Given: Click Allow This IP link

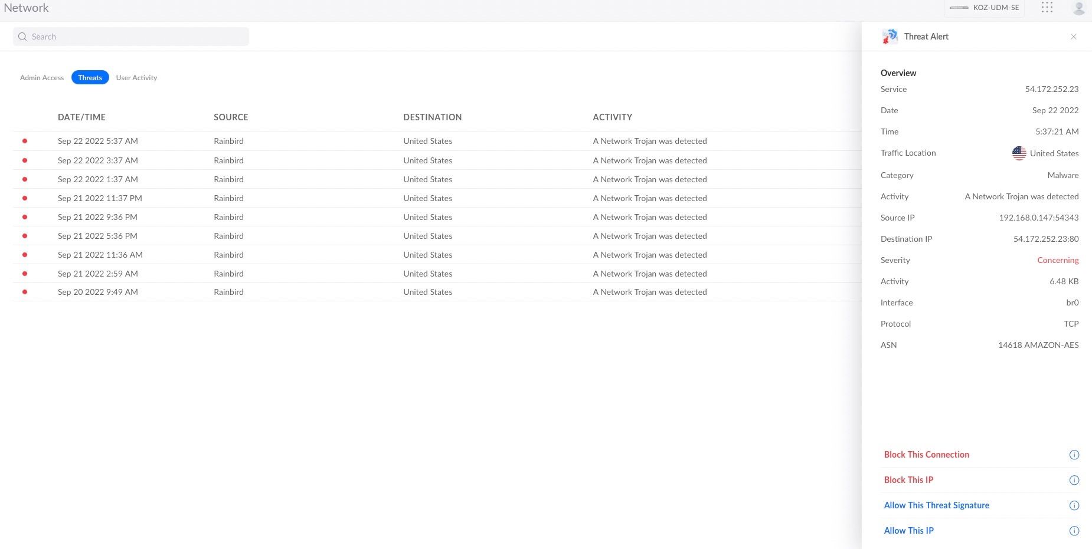Looking at the screenshot, I should (x=908, y=531).
